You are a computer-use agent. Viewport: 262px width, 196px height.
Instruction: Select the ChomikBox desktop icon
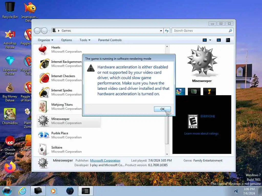coord(10,116)
